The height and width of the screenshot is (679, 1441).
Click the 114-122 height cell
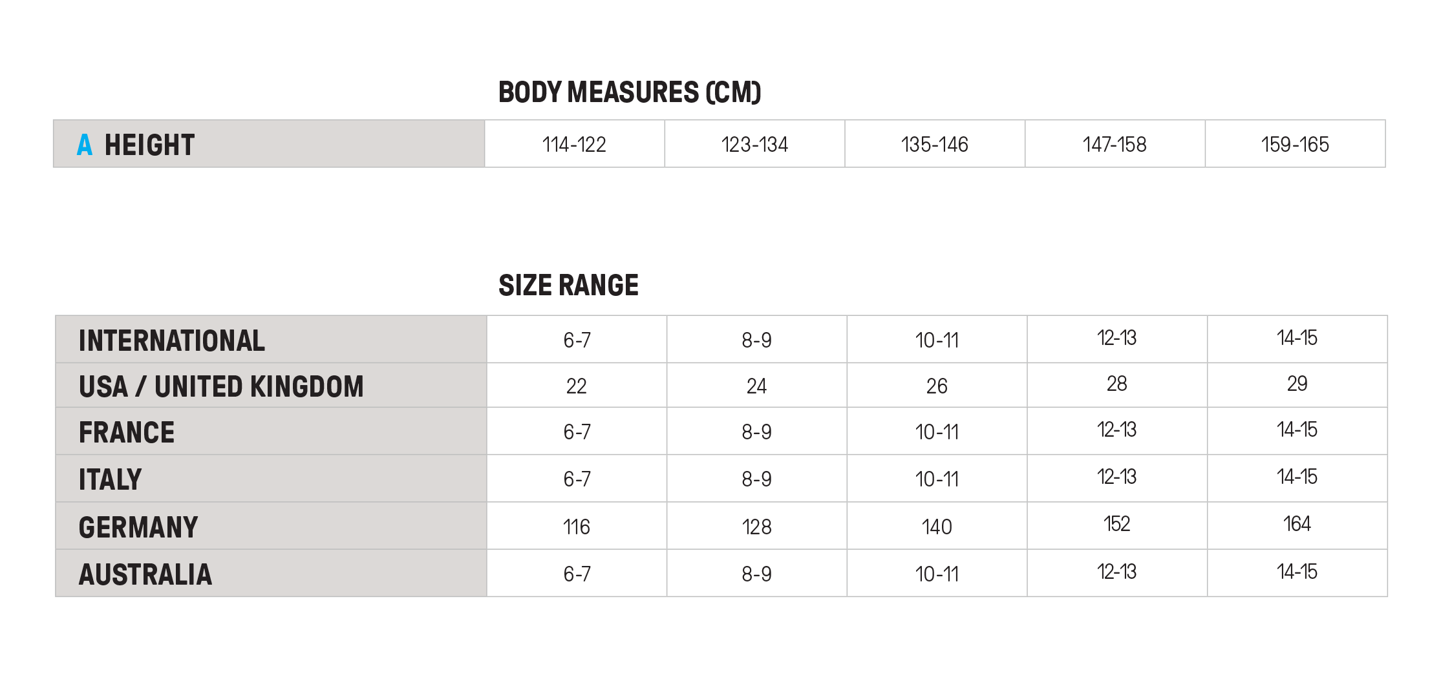pos(574,144)
